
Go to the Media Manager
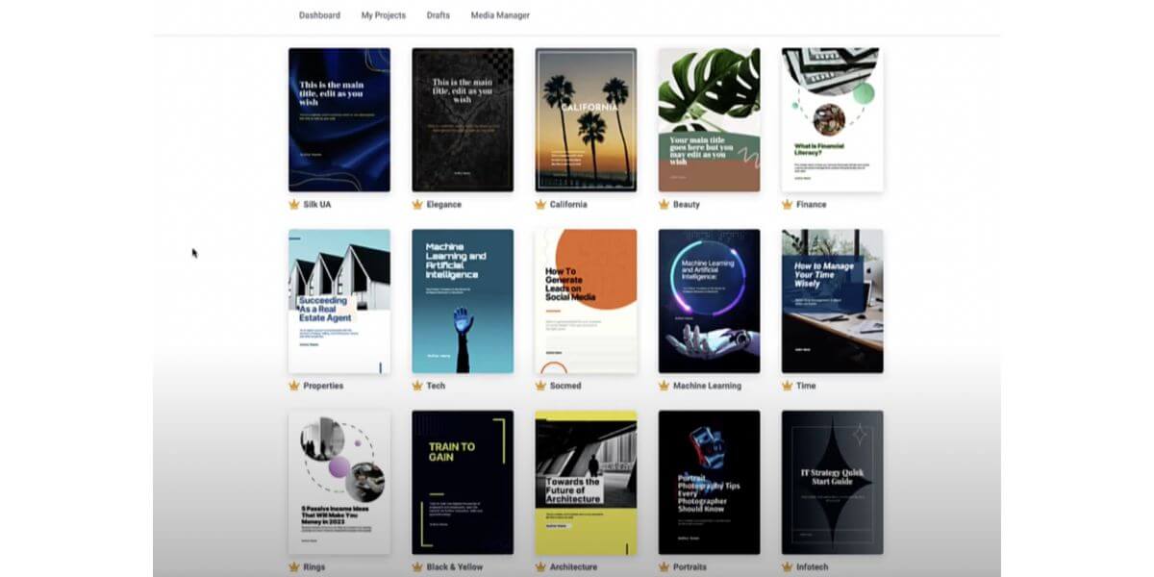[498, 15]
